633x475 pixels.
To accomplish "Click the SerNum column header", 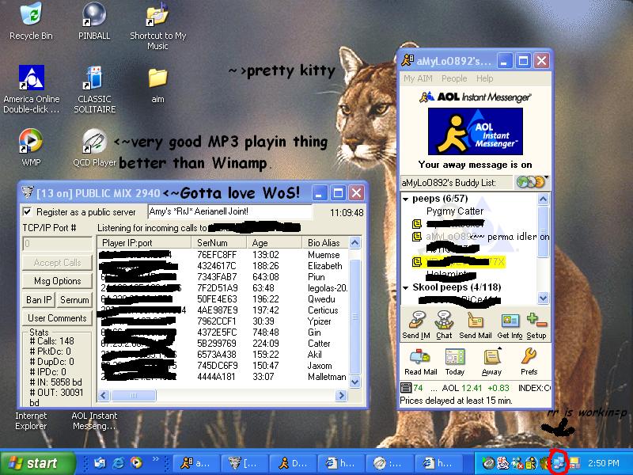I will pos(218,243).
